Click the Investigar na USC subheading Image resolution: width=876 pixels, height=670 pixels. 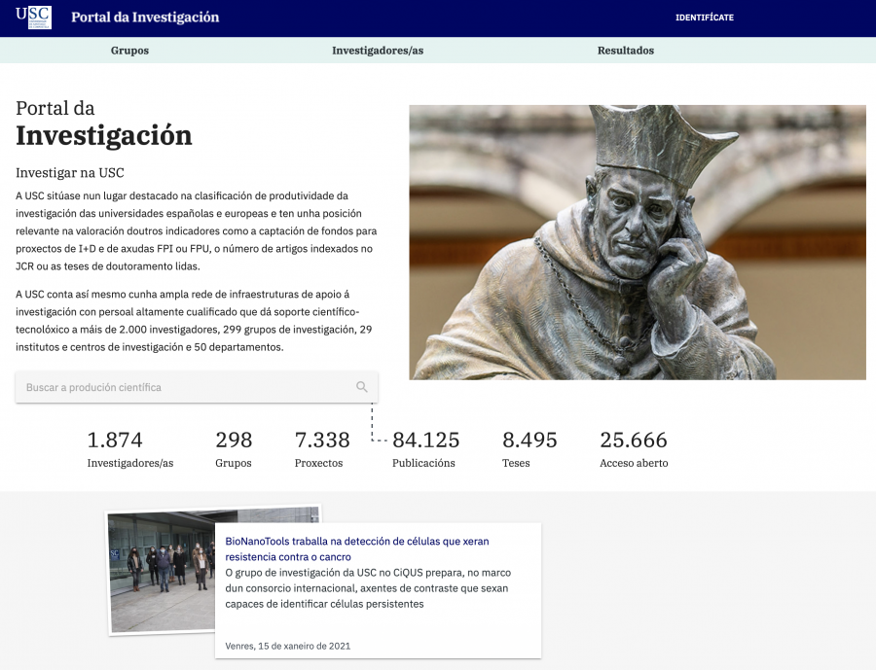coord(70,172)
